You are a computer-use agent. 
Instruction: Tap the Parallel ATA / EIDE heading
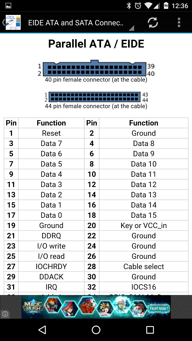point(96,44)
